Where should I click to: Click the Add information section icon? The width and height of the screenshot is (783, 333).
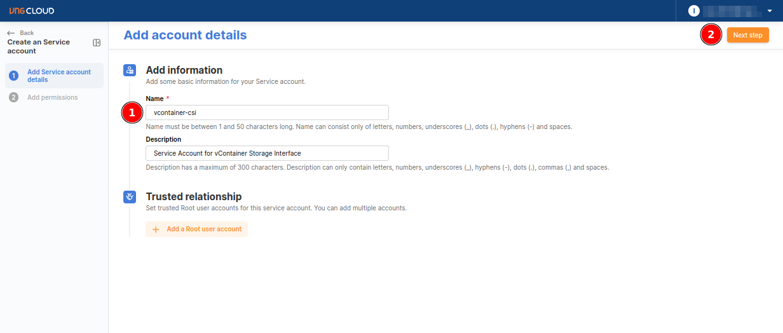[129, 71]
